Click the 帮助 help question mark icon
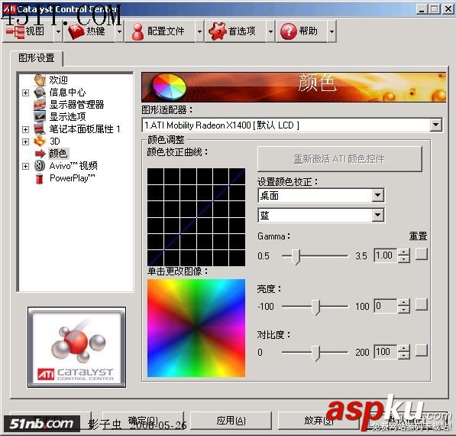This screenshot has width=456, height=436. [288, 31]
